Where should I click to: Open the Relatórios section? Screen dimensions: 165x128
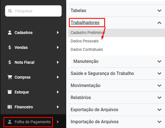[x=116, y=98]
